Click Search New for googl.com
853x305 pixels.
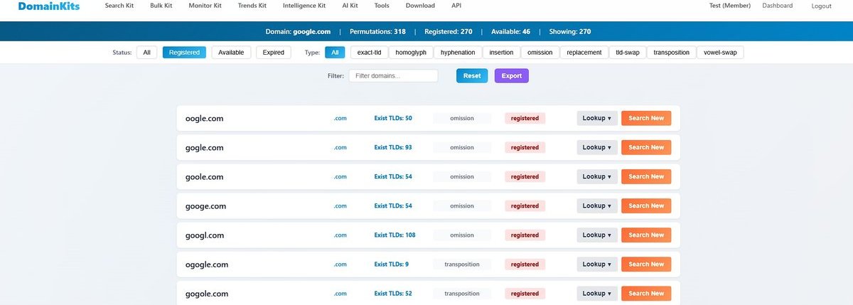[x=646, y=235]
